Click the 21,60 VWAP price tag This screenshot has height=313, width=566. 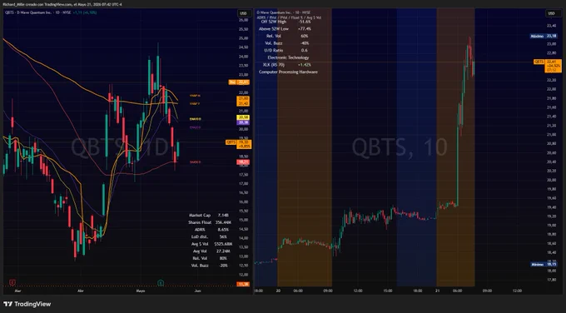[243, 98]
